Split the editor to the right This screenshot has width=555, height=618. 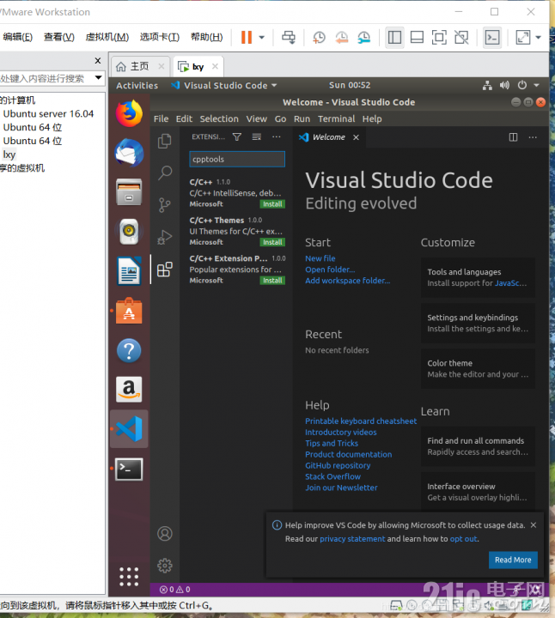coord(513,137)
